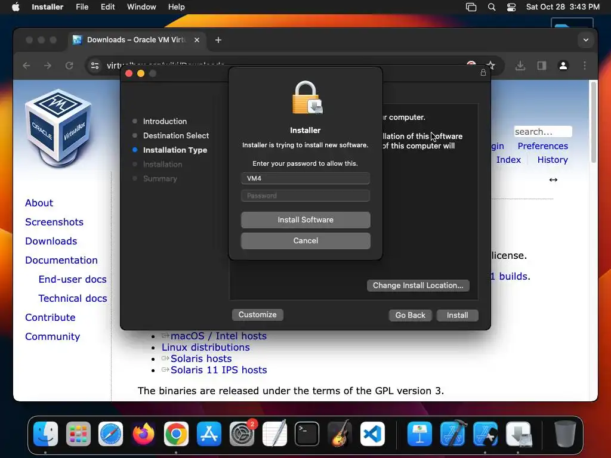Viewport: 611px width, 458px height.
Task: Open TextEdit from the dock
Action: (274, 434)
